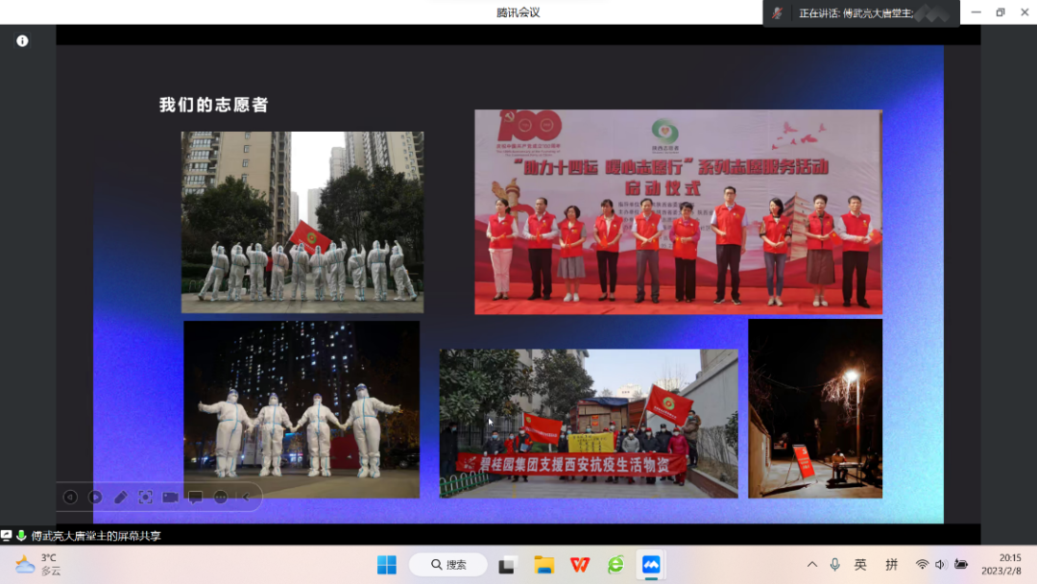The width and height of the screenshot is (1037, 584).
Task: Click the focus frame capture icon
Action: (x=145, y=497)
